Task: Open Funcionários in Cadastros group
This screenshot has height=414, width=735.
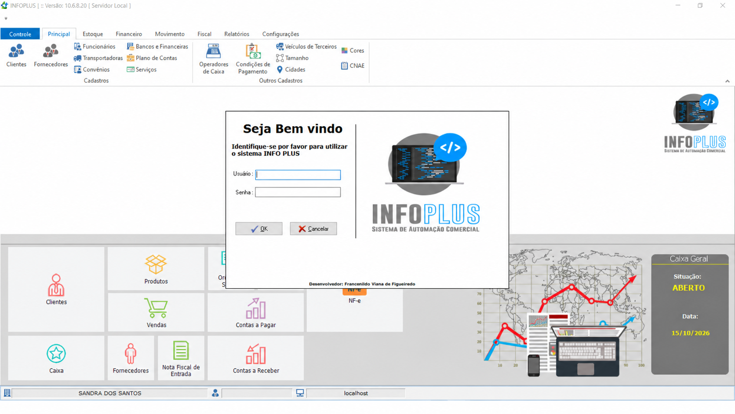Action: (95, 46)
